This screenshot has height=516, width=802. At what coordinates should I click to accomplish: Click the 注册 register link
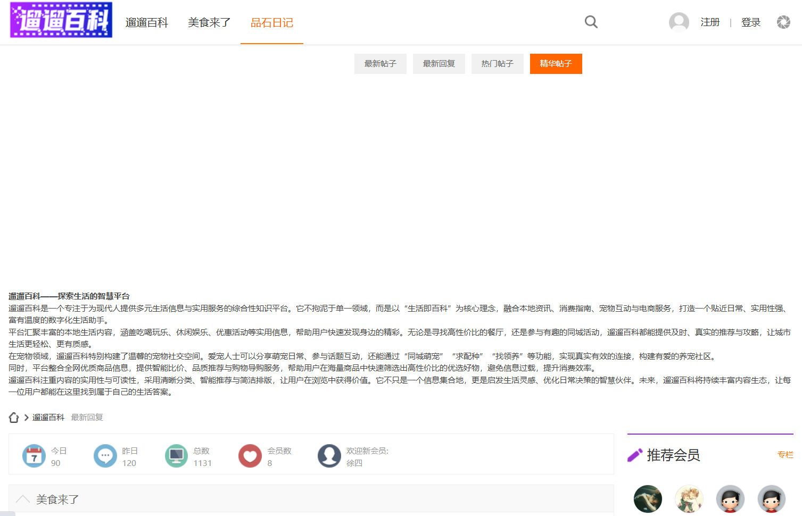click(x=710, y=22)
